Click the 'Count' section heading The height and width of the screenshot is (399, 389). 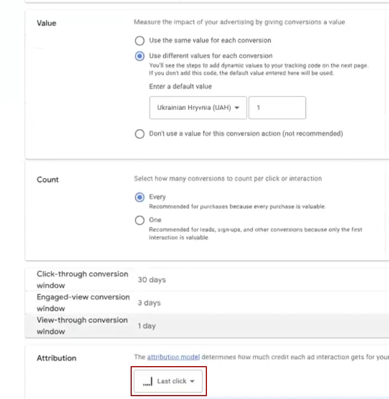tap(47, 180)
